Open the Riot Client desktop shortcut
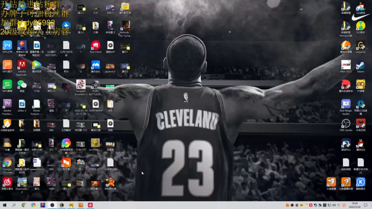The width and height of the screenshot is (372, 209). click(95, 47)
